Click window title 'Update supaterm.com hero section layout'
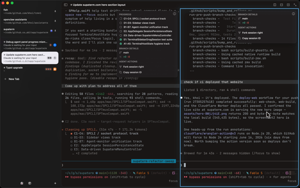Image resolution: width=300 pixels, height=188 pixels. [x=99, y=5]
